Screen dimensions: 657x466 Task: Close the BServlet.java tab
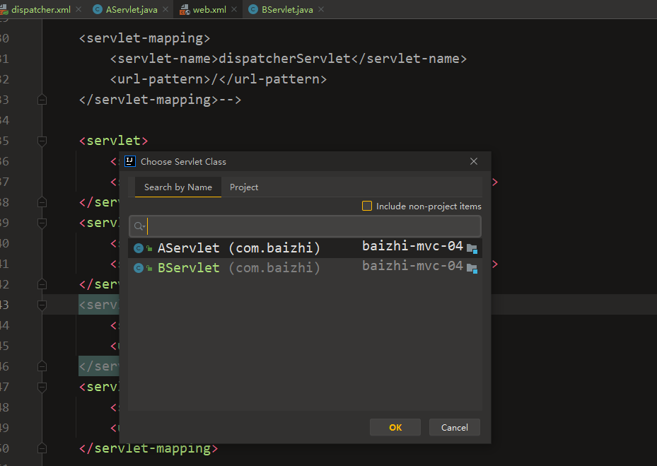(x=321, y=9)
